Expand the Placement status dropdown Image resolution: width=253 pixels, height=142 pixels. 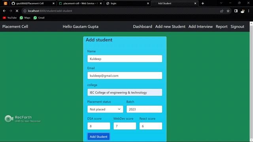click(105, 109)
